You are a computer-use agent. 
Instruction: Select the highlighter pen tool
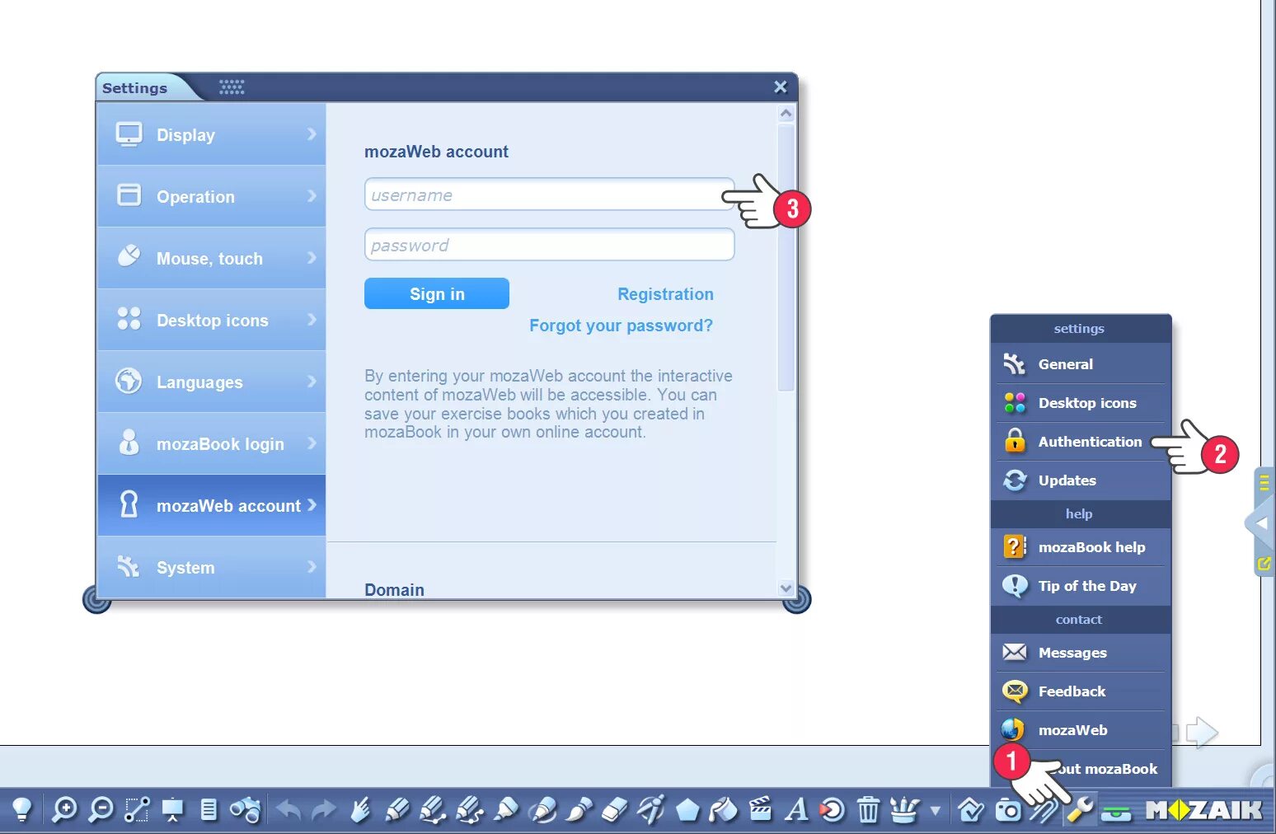tap(504, 810)
